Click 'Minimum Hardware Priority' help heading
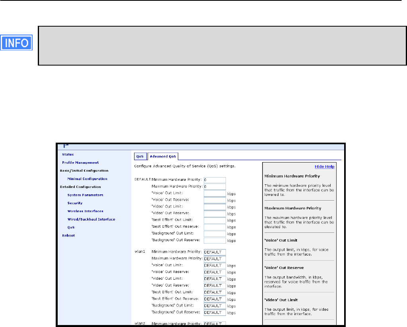Image resolution: width=407 pixels, height=327 pixels. pos(292,176)
